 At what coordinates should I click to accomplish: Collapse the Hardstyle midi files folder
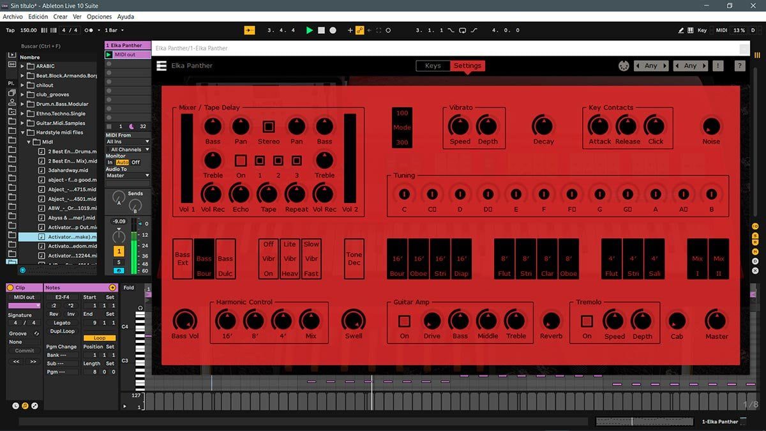click(x=22, y=132)
